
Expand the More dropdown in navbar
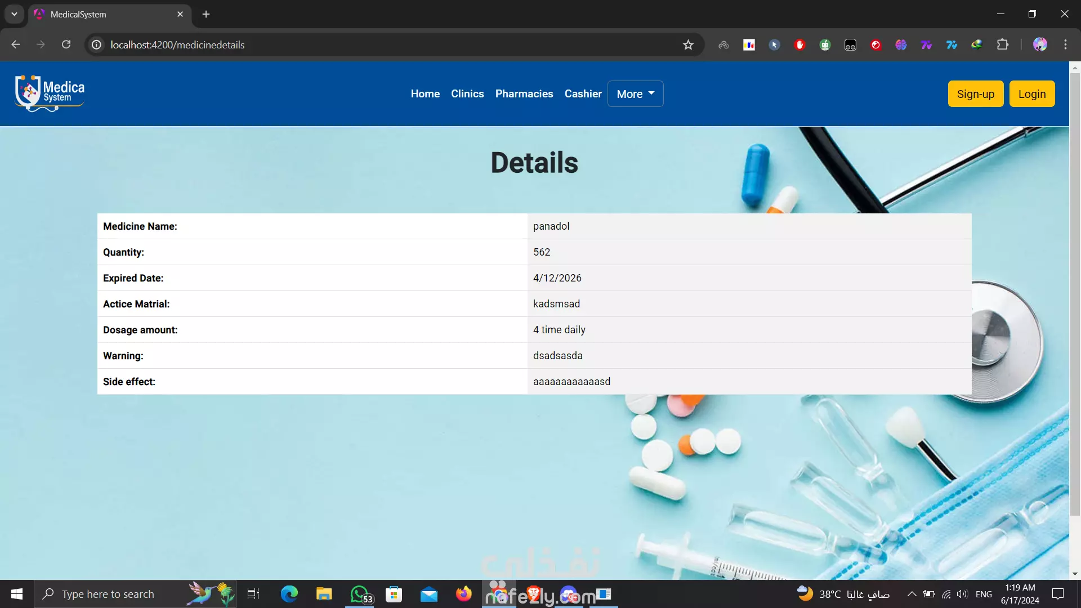[635, 94]
